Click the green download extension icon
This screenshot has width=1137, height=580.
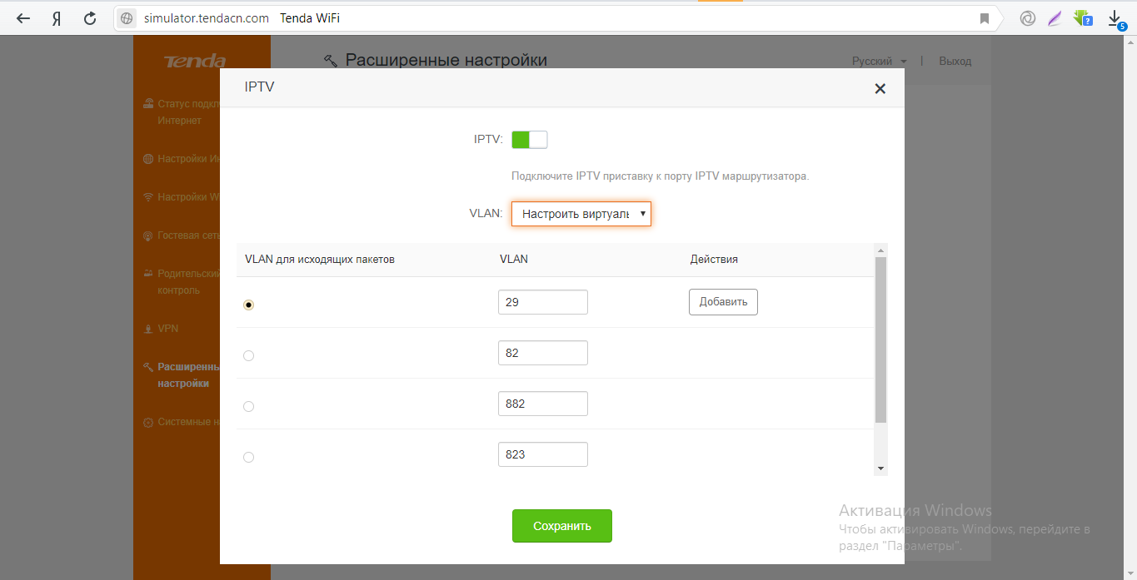coord(1082,17)
